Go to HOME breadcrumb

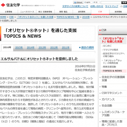tap(3, 17)
